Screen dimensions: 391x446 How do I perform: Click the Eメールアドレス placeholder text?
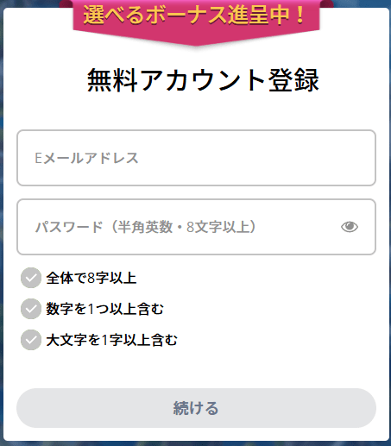[x=86, y=158]
